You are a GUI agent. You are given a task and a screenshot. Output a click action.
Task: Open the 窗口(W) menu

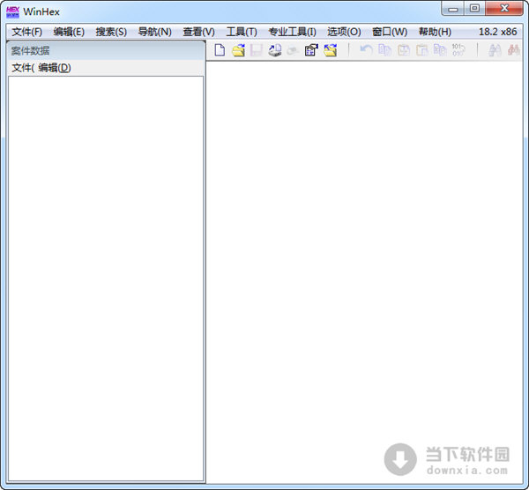click(x=390, y=32)
